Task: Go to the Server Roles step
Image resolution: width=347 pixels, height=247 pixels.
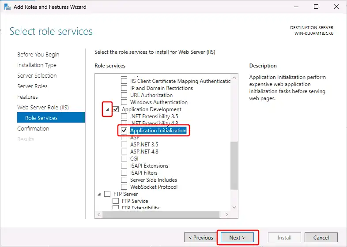Action: click(x=32, y=86)
